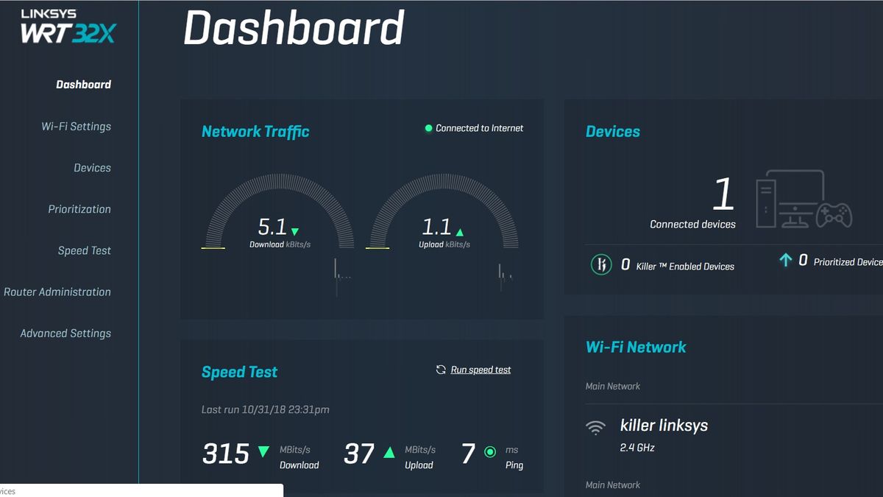Open the Router Administration page

59,292
